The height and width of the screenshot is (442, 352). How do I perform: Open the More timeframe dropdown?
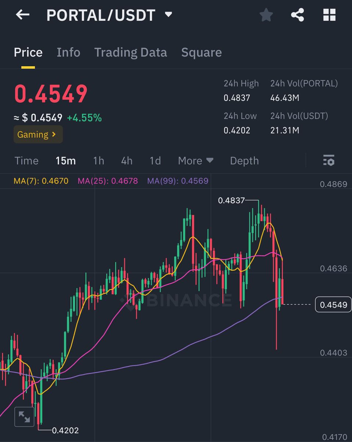[x=196, y=161]
